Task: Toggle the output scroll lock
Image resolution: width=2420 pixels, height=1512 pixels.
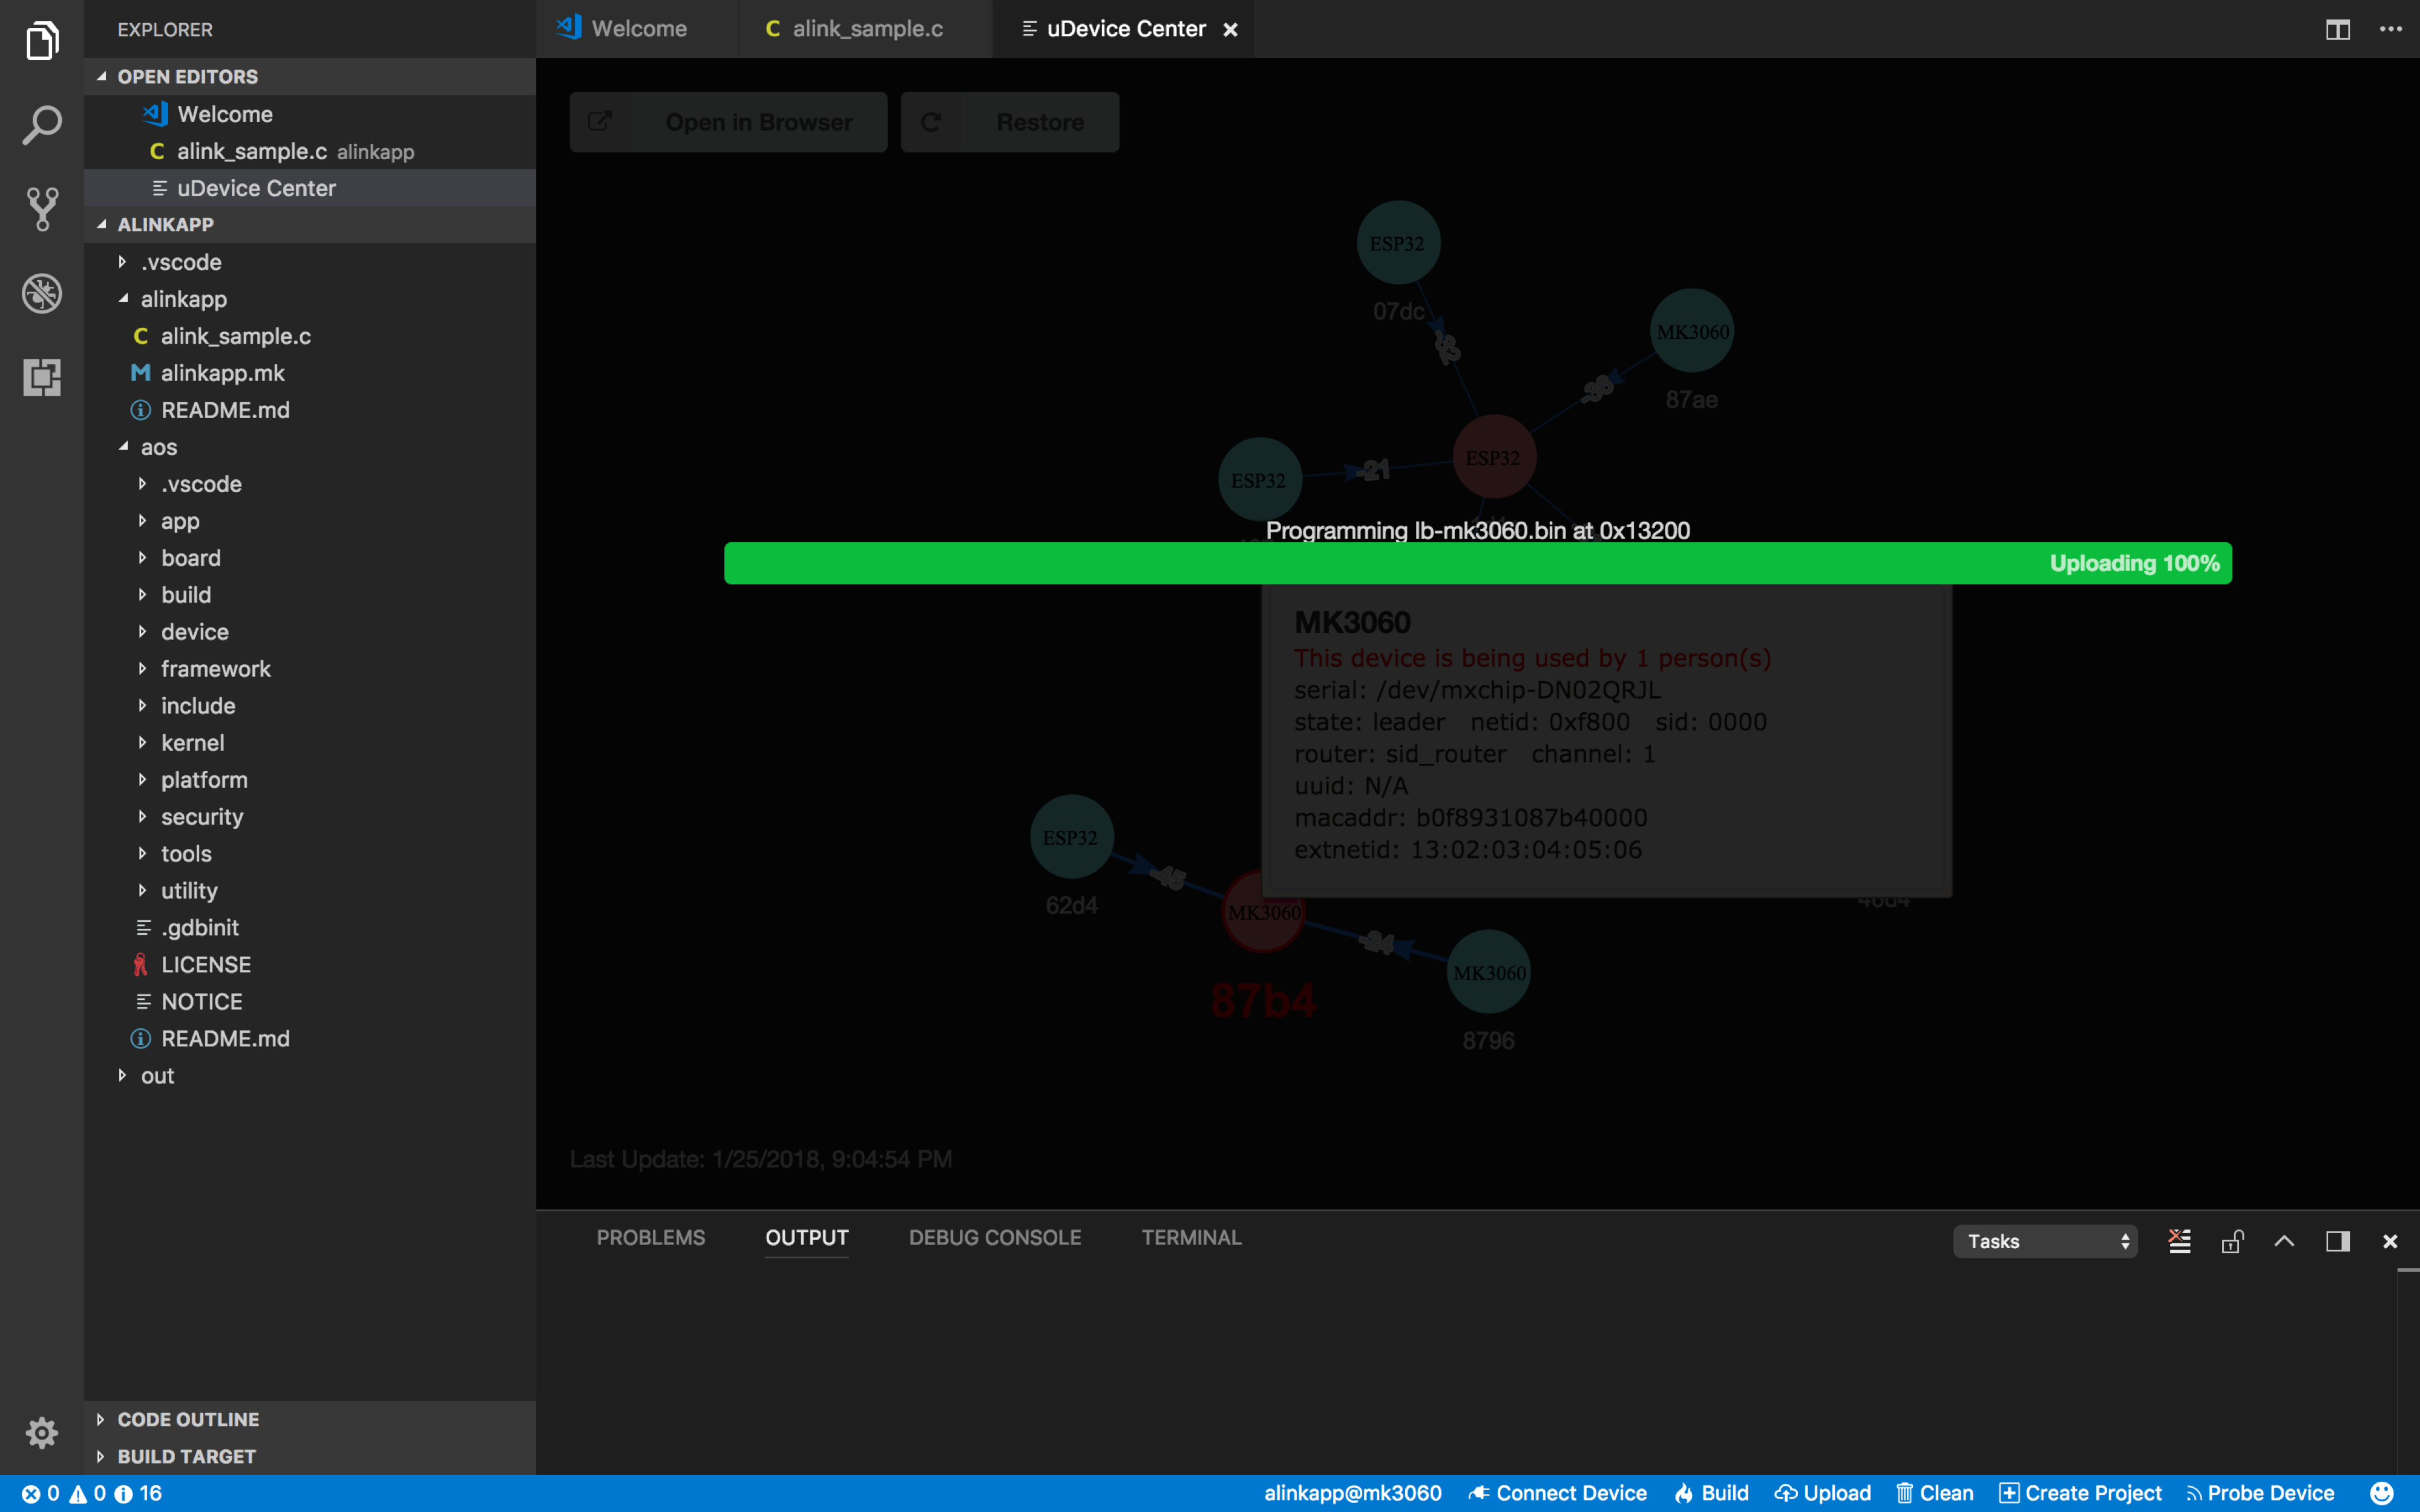Action: click(x=2232, y=1241)
